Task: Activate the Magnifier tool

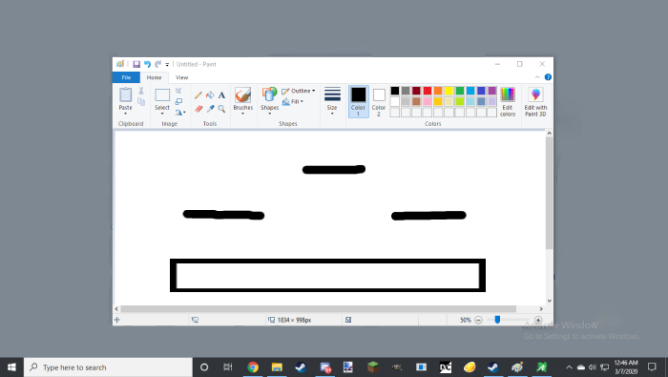Action: [x=221, y=109]
